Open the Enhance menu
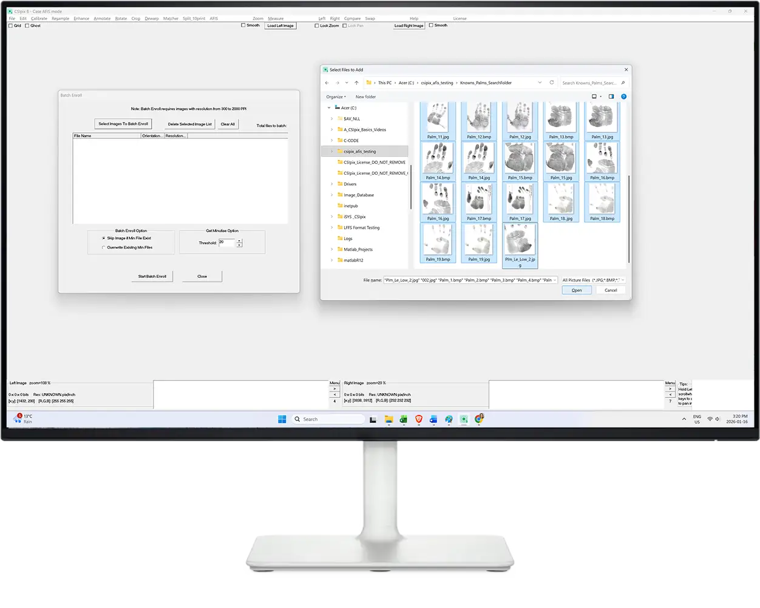The height and width of the screenshot is (608, 760). pyautogui.click(x=81, y=19)
